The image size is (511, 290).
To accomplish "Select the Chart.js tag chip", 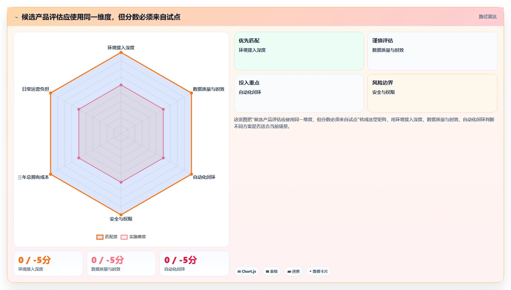I will [247, 271].
